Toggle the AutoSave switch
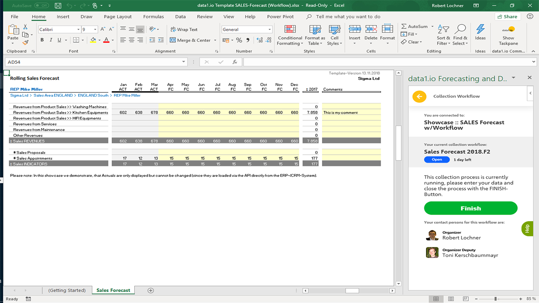The width and height of the screenshot is (539, 303). coord(41,6)
